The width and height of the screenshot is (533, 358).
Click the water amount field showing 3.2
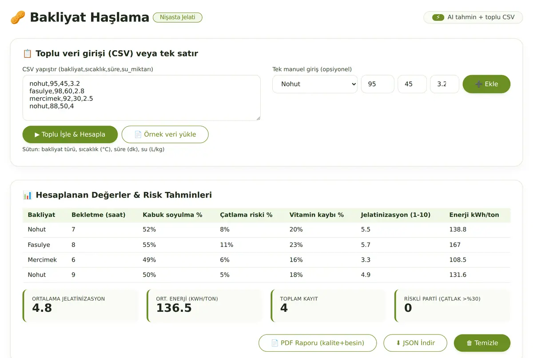445,84
